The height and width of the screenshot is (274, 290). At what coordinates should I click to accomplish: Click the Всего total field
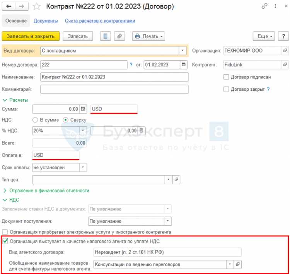click(60, 143)
